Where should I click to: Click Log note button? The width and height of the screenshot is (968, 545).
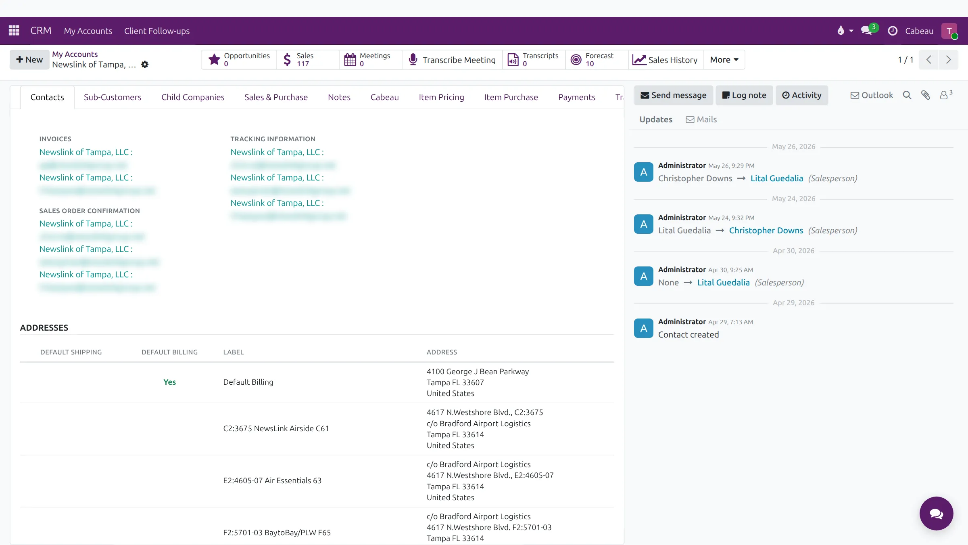(744, 95)
